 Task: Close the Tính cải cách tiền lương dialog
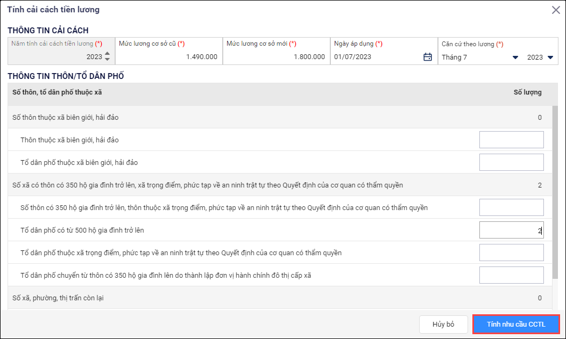click(556, 10)
